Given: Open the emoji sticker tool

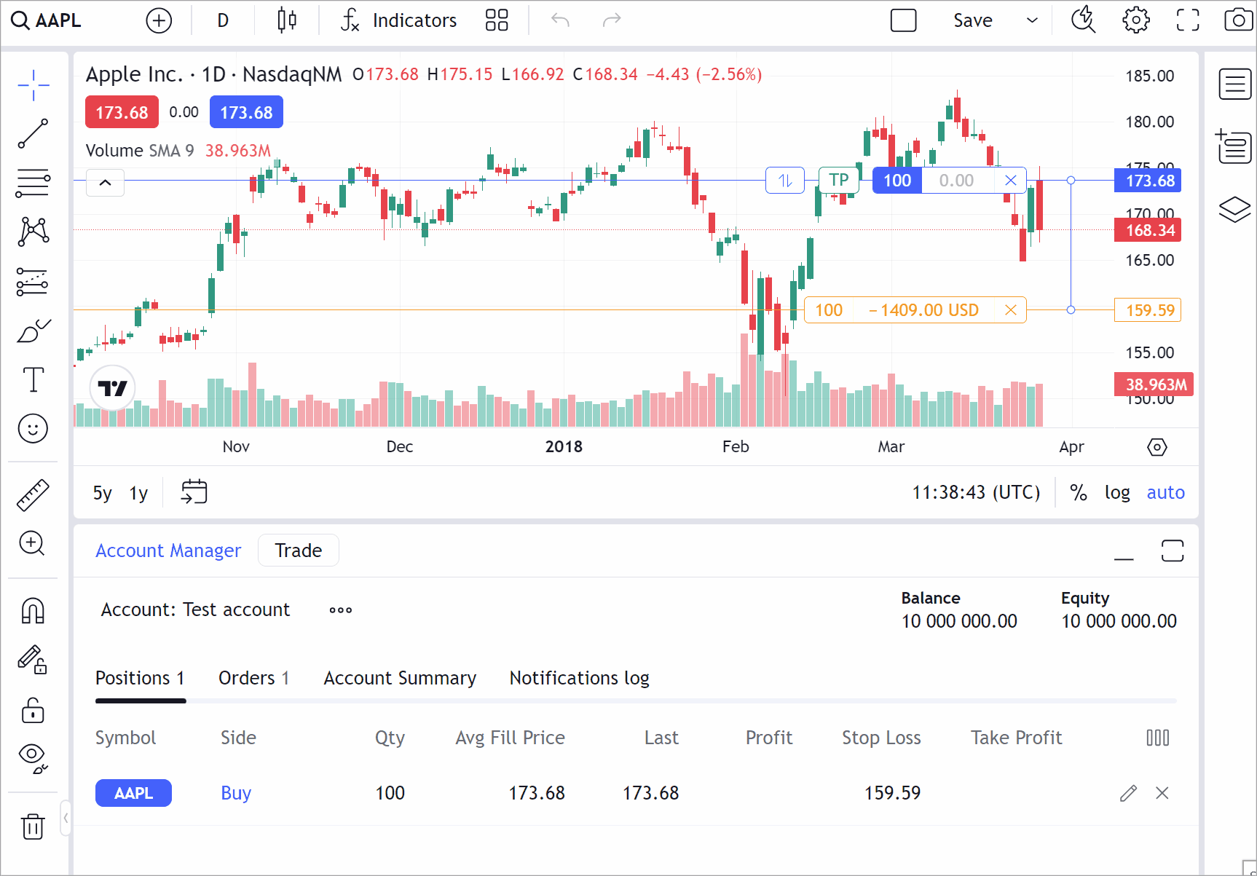Looking at the screenshot, I should point(33,429).
